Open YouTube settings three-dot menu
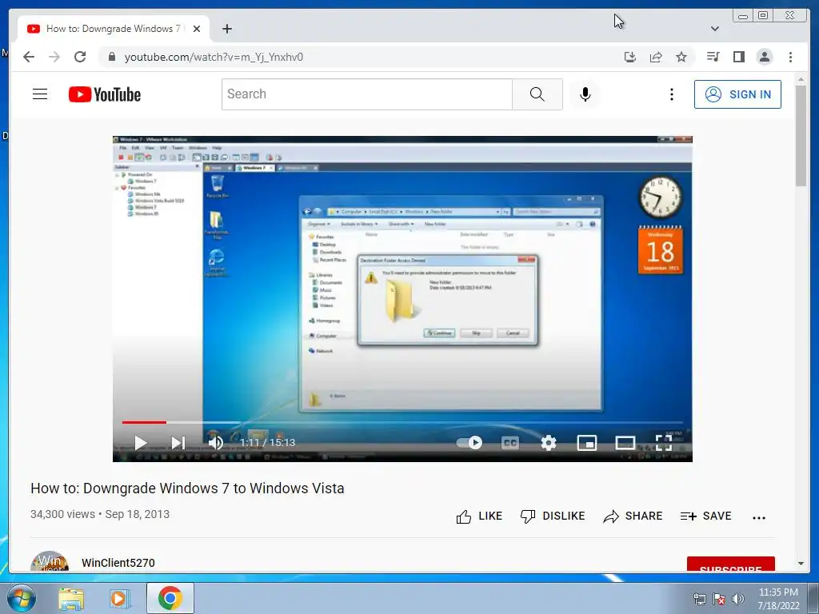Screen dimensions: 819x614 (x=672, y=94)
